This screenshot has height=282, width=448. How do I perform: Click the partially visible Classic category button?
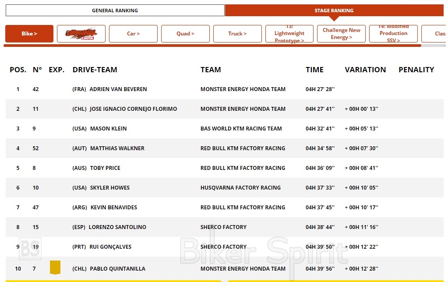click(434, 34)
